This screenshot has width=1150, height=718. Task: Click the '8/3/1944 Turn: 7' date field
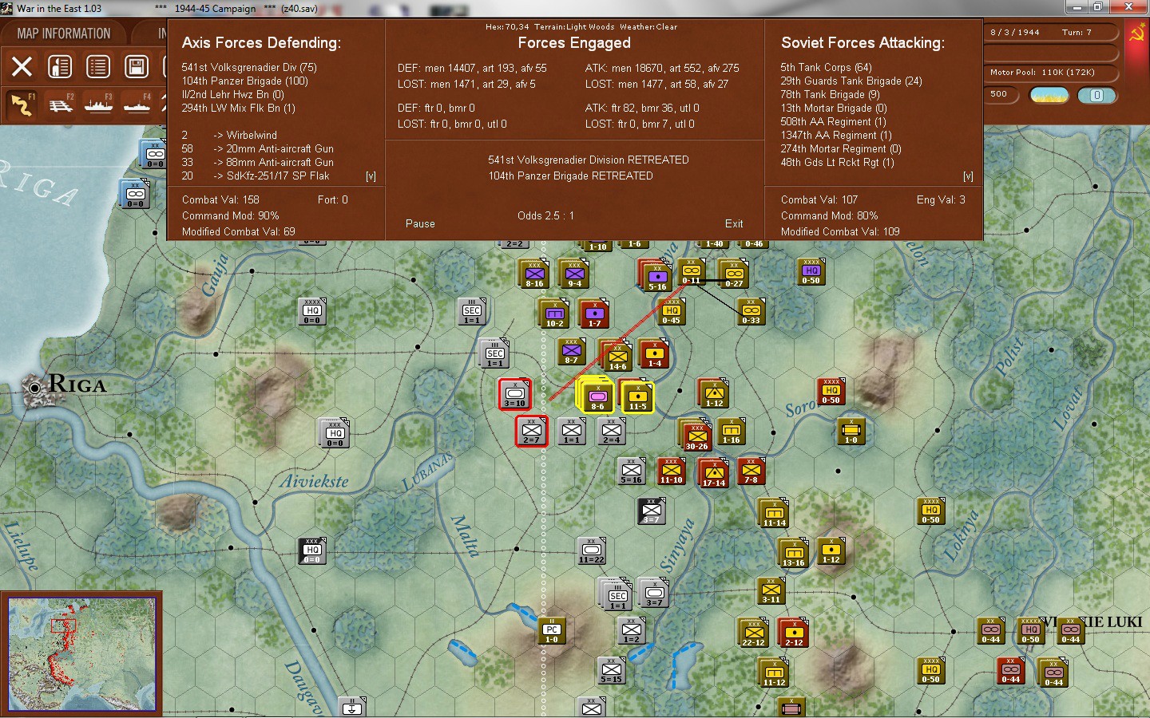coord(1051,33)
